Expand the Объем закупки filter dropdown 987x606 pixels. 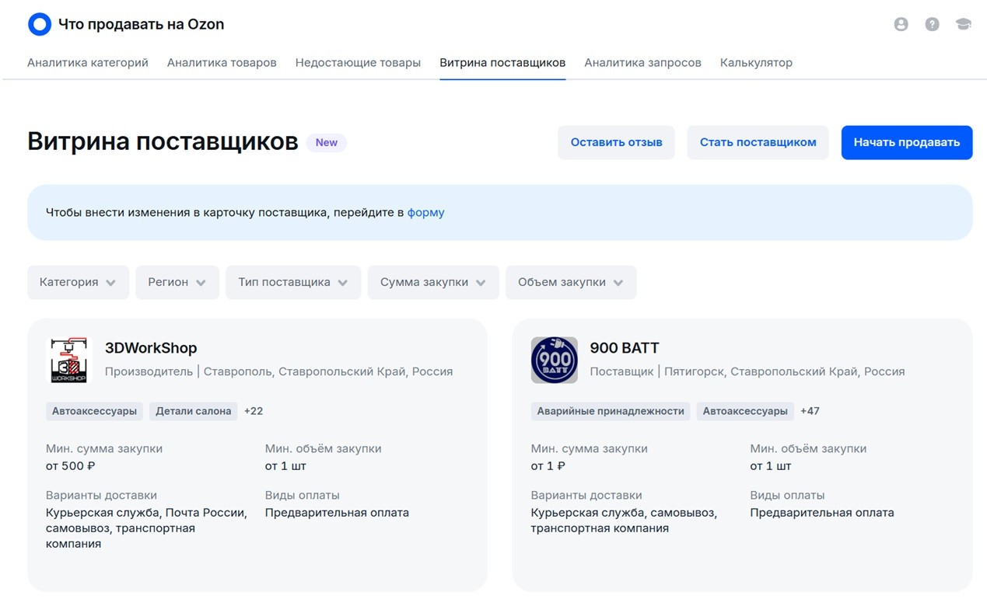point(571,282)
